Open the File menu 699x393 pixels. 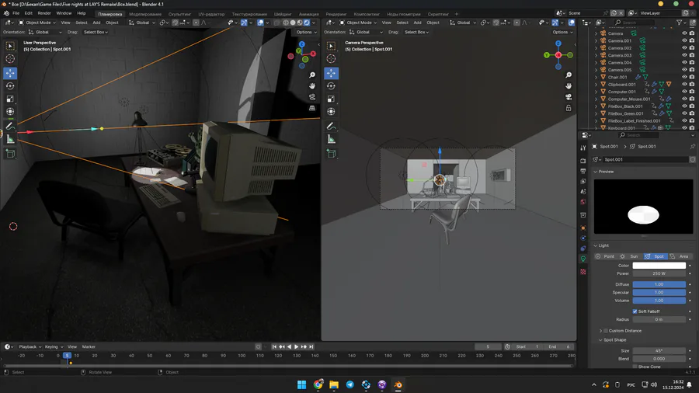pyautogui.click(x=16, y=13)
